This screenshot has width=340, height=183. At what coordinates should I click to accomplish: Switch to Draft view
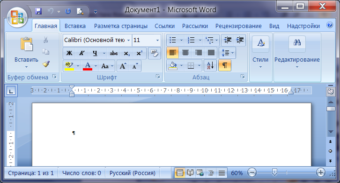(222, 173)
